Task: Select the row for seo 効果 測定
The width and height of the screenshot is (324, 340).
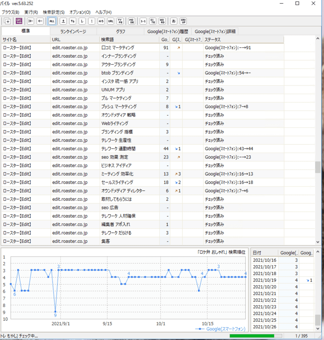Action: (x=115, y=157)
